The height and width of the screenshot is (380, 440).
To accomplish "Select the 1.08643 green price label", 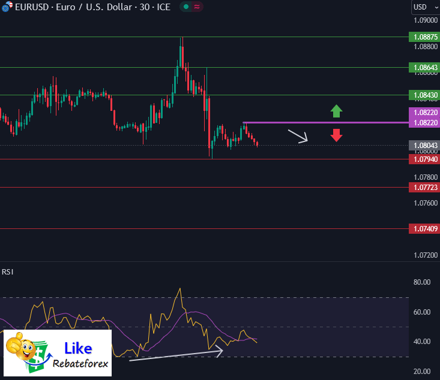I will click(424, 68).
